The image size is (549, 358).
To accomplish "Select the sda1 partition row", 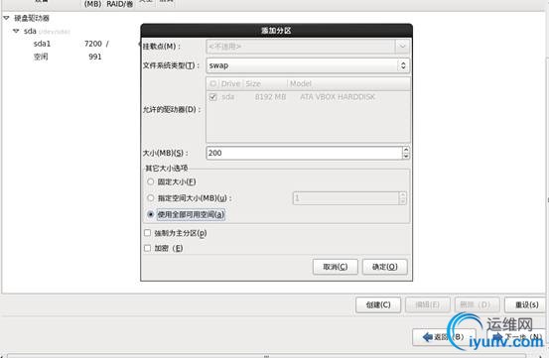I will tap(70, 44).
